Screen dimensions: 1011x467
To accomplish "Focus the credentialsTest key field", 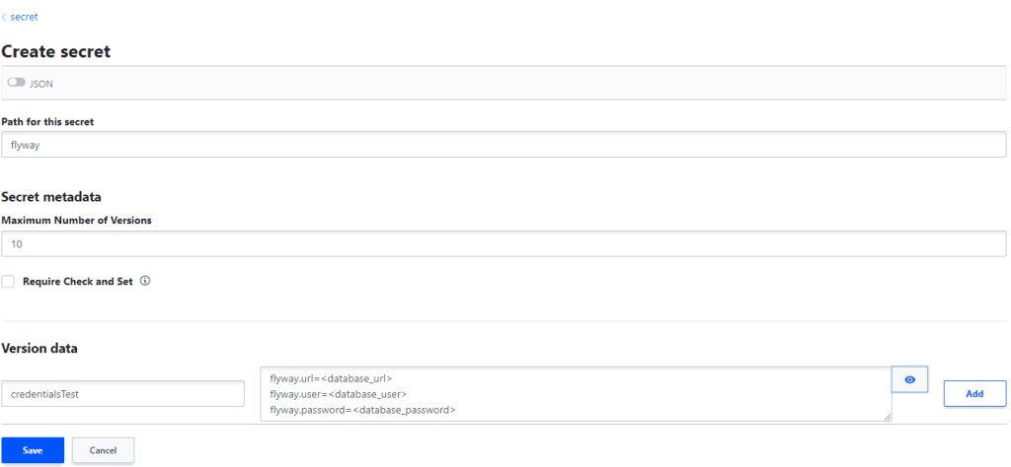I will (122, 393).
